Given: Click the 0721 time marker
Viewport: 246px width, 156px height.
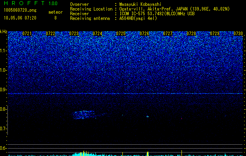Looking at the screenshot, I should coord(27,34).
